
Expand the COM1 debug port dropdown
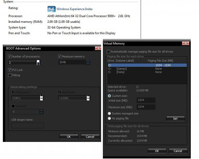pyautogui.click(x=41, y=98)
